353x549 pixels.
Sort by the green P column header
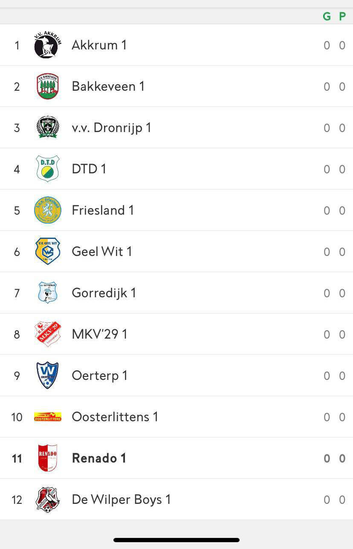pyautogui.click(x=342, y=17)
